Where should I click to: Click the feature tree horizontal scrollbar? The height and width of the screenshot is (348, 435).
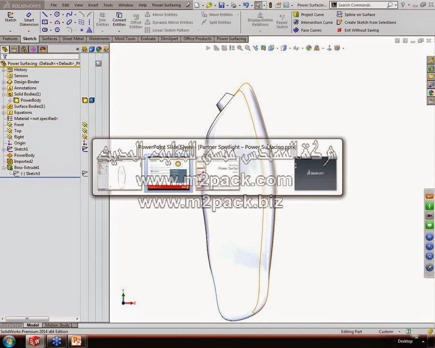click(27, 319)
